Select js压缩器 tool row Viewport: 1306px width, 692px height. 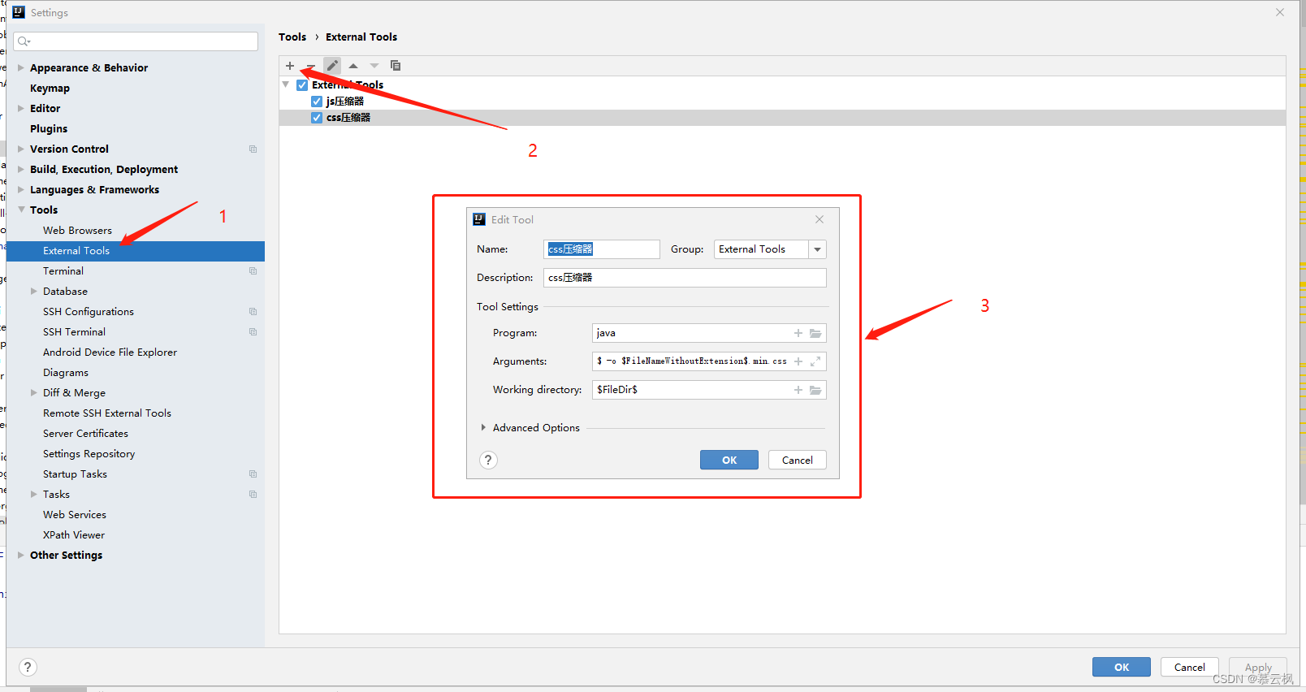point(782,102)
